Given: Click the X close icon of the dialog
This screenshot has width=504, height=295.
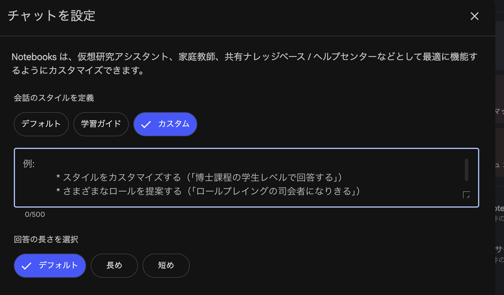Looking at the screenshot, I should click(x=474, y=16).
